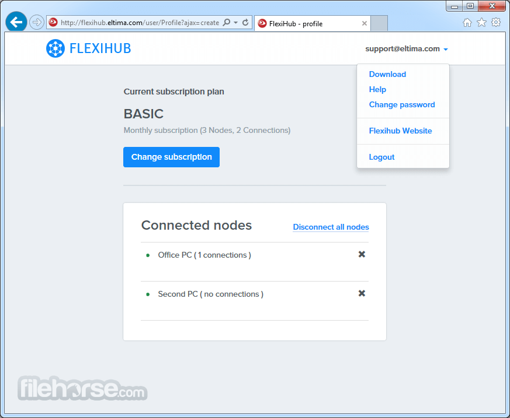
Task: Click the search magnifier in address bar
Action: point(227,22)
